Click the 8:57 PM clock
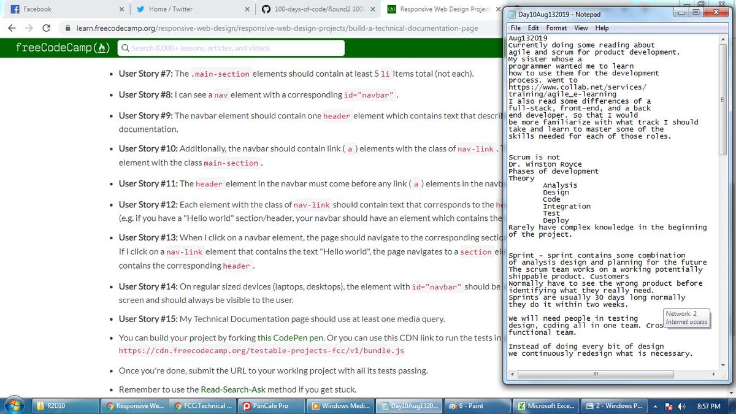 (708, 405)
